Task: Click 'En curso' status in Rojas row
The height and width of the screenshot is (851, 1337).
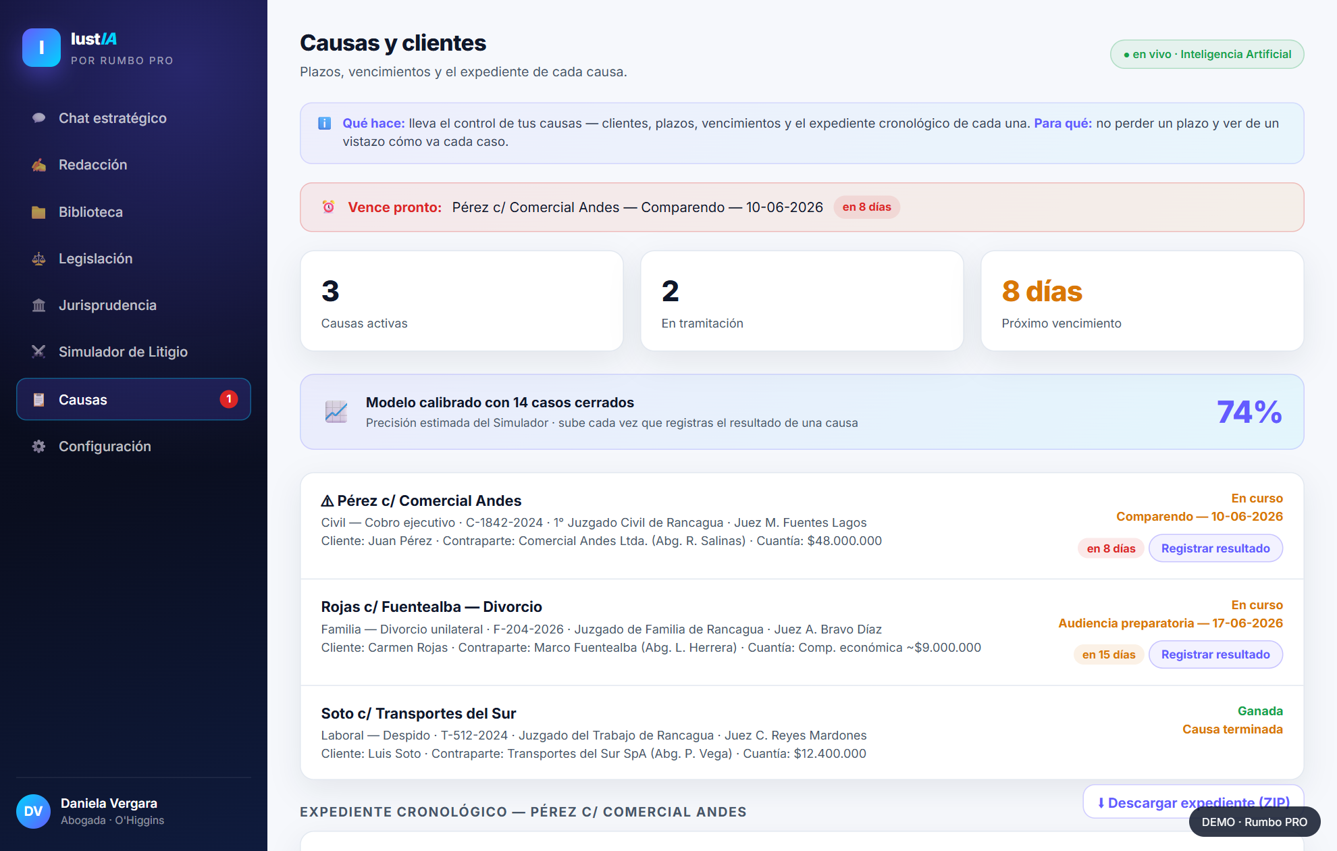Action: tap(1257, 605)
